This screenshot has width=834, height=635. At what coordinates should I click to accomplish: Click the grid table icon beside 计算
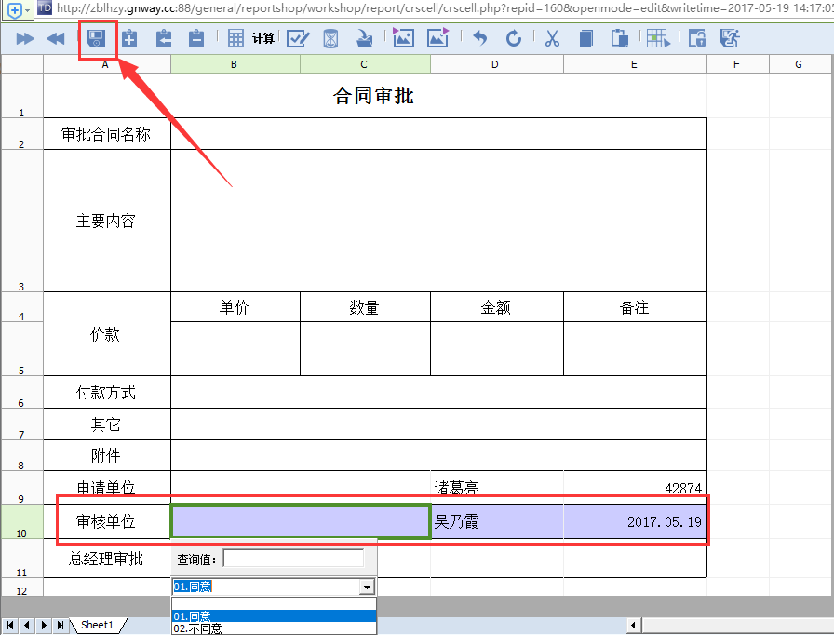(x=235, y=38)
